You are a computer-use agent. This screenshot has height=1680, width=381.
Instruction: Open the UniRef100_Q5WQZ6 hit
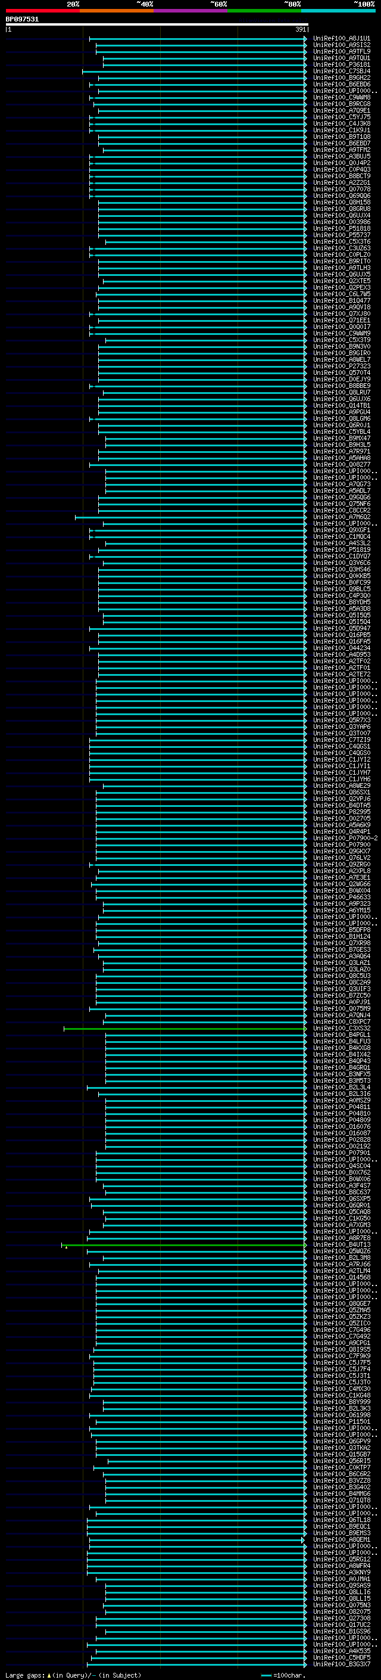click(341, 1252)
